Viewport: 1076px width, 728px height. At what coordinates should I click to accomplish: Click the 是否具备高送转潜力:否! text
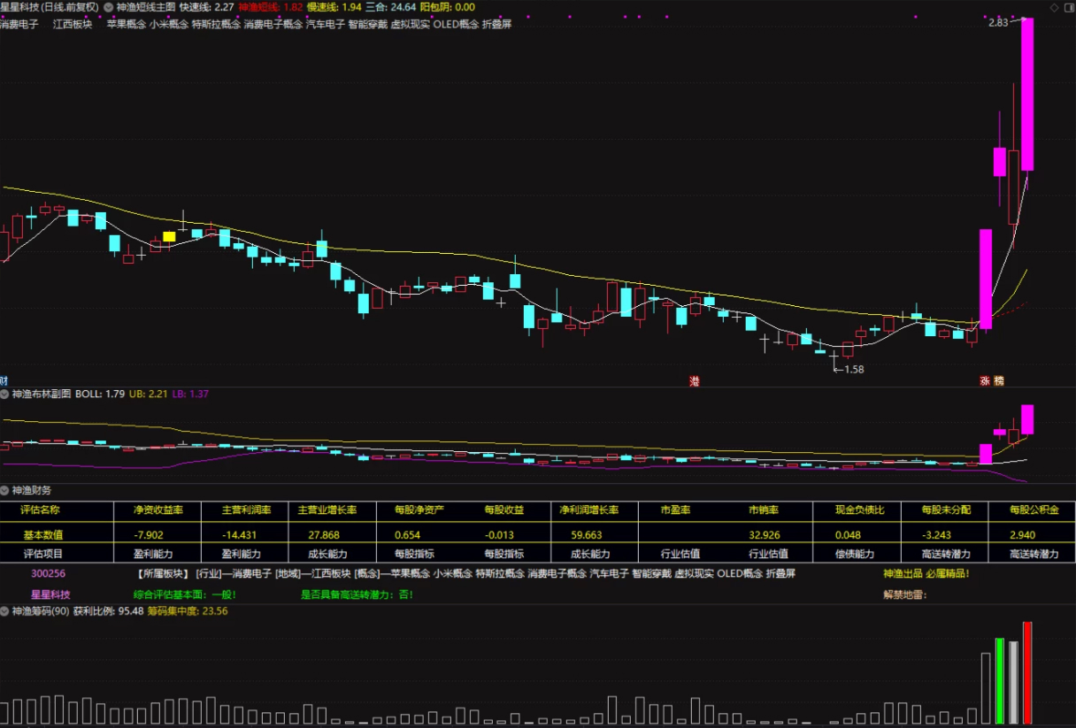(357, 594)
